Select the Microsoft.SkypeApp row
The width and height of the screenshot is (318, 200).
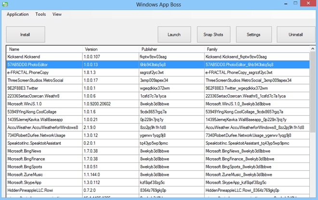158,183
